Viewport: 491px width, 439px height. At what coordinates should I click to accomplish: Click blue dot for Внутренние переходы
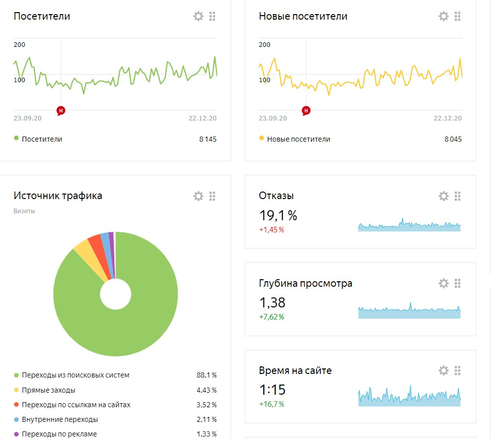pos(16,419)
